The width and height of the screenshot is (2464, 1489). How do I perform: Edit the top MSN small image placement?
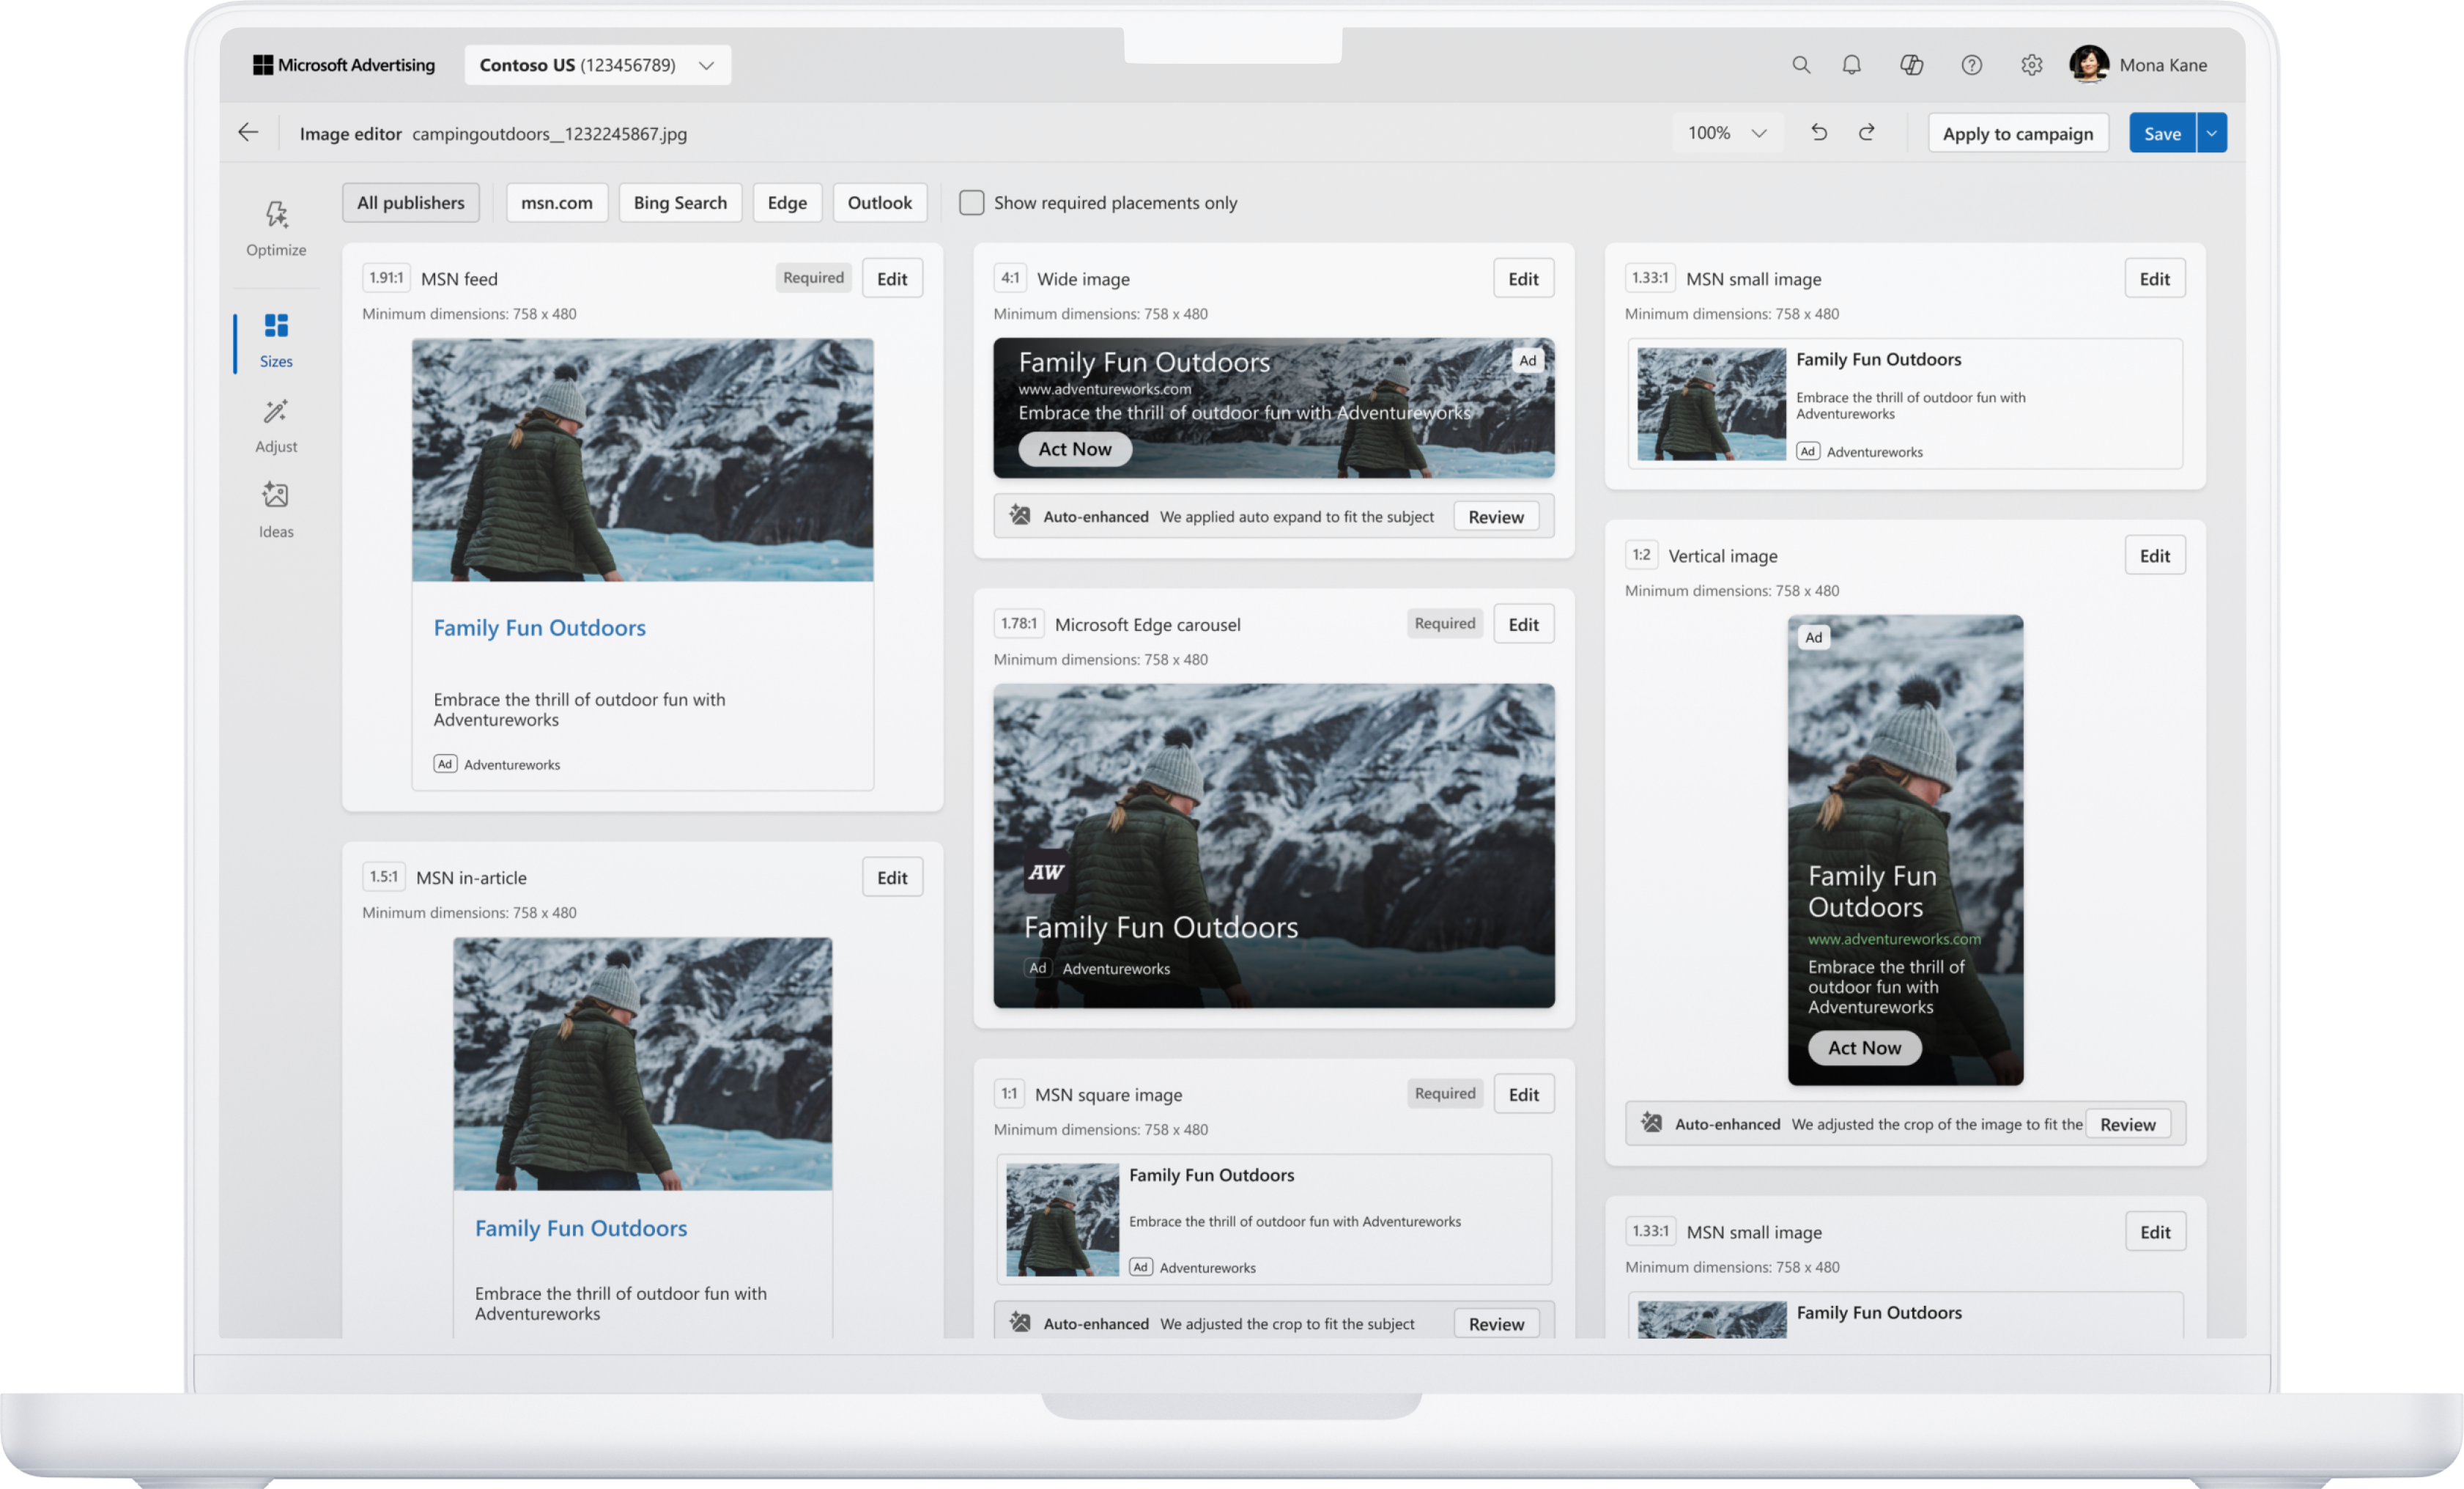point(2155,279)
